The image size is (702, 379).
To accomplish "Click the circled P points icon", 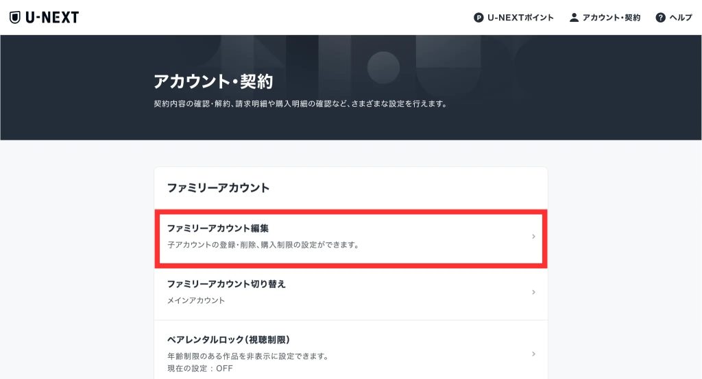I will [x=479, y=18].
